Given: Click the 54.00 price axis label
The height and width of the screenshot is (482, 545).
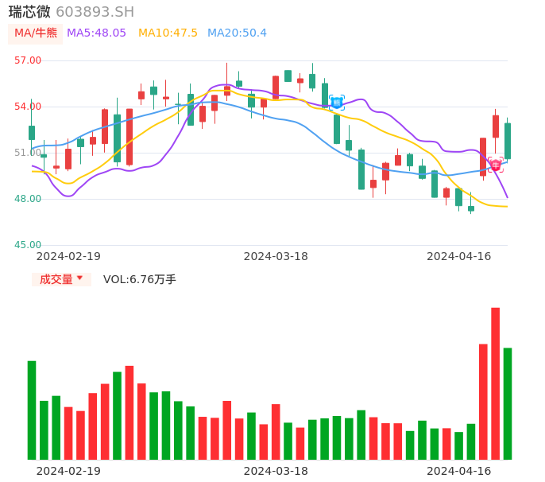Looking at the screenshot, I should [x=28, y=107].
